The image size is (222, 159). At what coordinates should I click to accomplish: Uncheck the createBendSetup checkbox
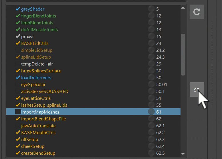(x=18, y=153)
